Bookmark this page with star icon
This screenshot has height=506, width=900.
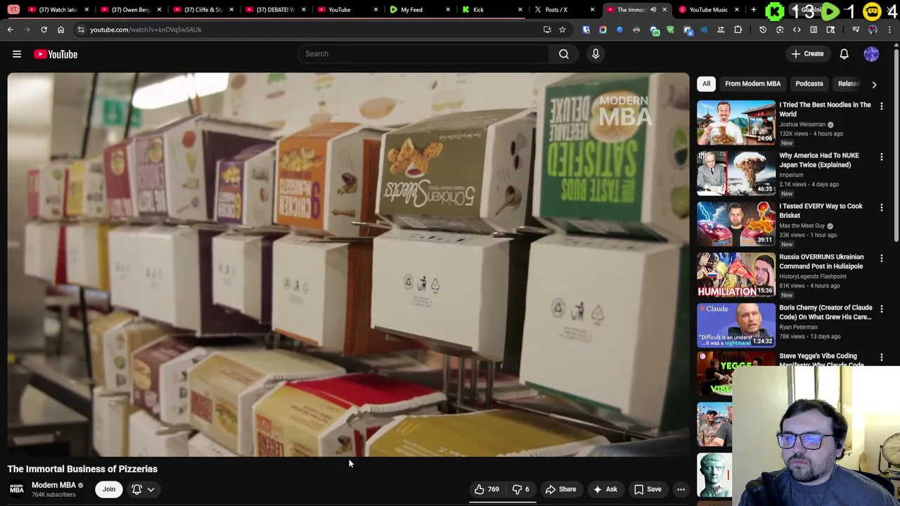pyautogui.click(x=562, y=30)
